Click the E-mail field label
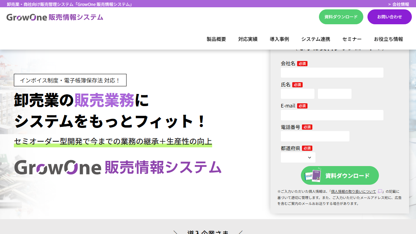Image resolution: width=416 pixels, height=234 pixels. pos(288,106)
